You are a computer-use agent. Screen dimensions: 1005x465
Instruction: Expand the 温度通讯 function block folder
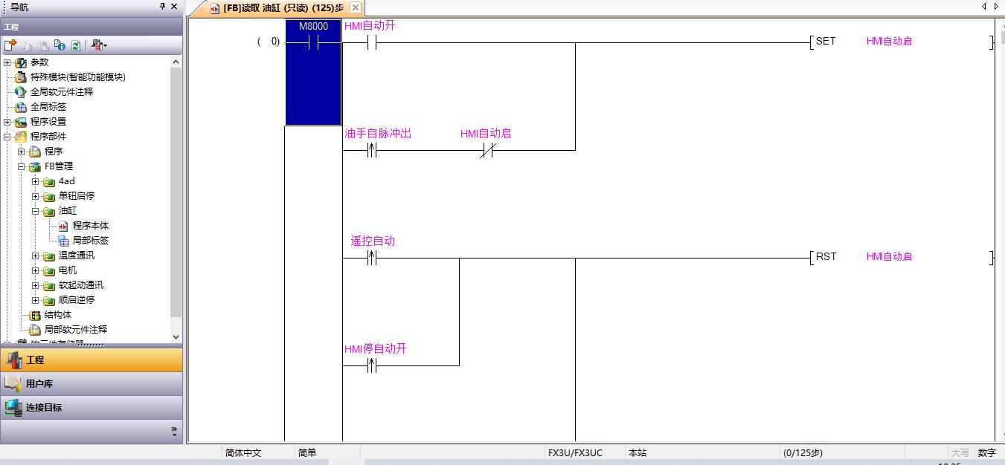(x=36, y=256)
